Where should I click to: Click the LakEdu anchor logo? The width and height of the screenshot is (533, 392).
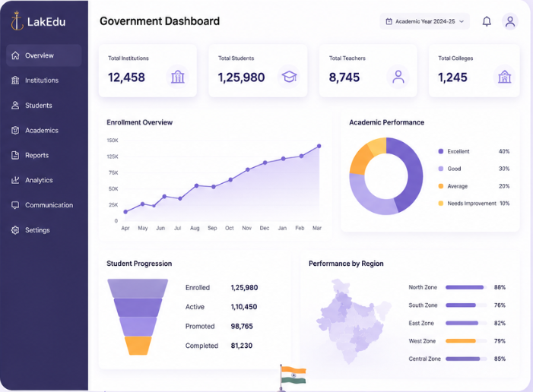pos(17,21)
